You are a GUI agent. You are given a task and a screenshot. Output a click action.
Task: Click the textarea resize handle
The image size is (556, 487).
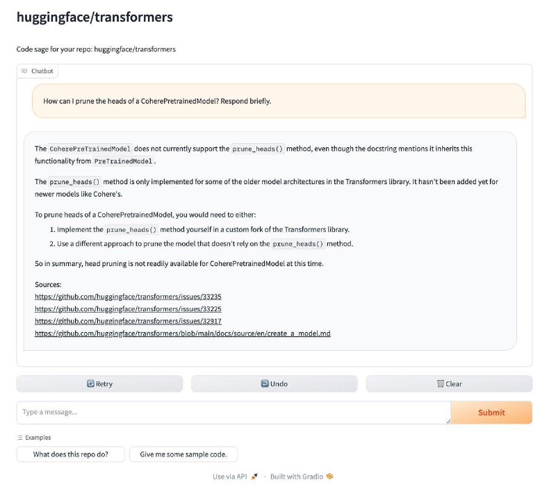click(x=447, y=420)
